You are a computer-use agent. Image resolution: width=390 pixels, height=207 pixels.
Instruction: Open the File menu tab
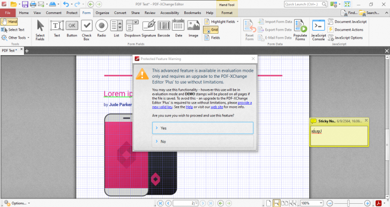(7, 13)
